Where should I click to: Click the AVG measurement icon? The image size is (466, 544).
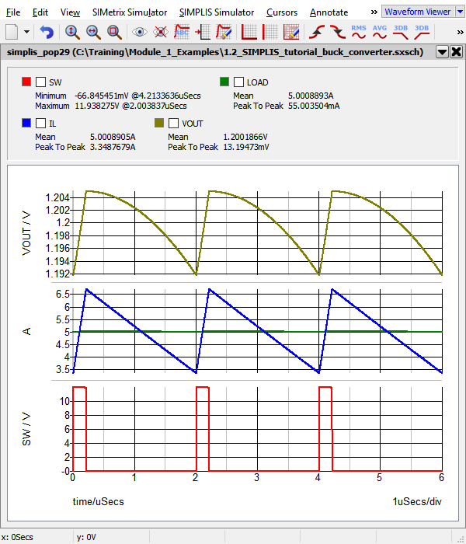click(380, 32)
